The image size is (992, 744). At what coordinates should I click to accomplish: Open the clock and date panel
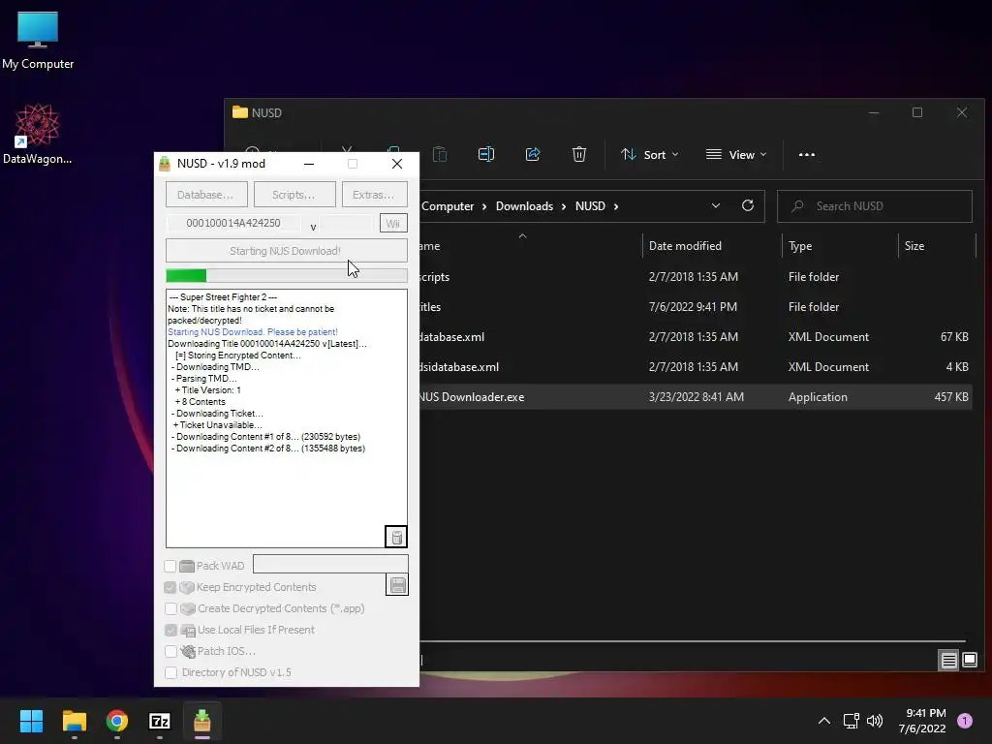point(922,721)
